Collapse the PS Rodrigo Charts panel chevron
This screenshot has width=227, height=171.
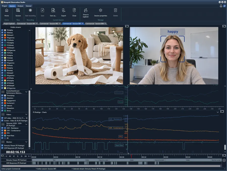coord(218,112)
